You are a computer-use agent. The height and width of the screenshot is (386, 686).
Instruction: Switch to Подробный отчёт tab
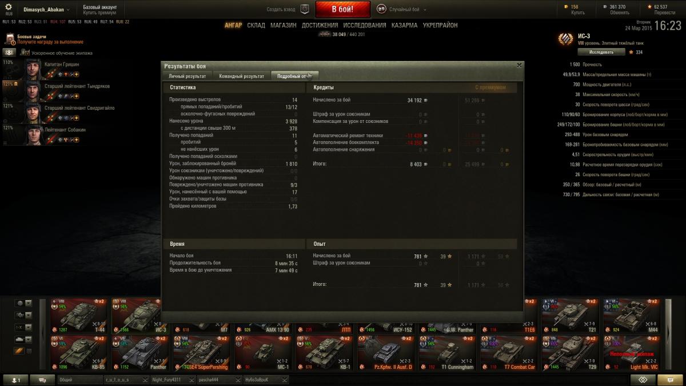295,75
